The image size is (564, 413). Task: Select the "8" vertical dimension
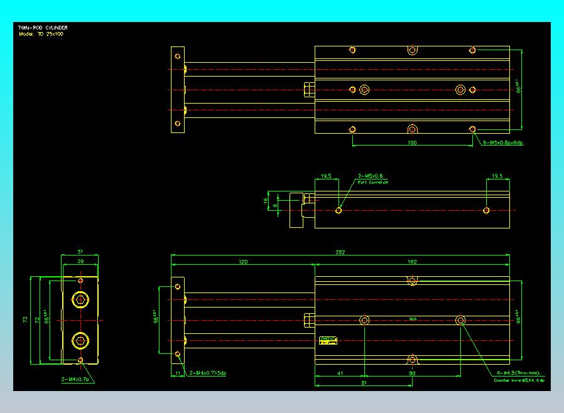pos(275,206)
